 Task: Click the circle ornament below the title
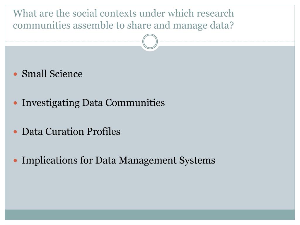tap(150, 41)
